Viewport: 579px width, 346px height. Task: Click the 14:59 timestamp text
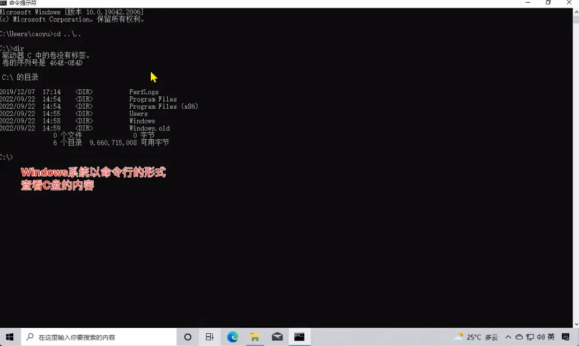point(51,128)
